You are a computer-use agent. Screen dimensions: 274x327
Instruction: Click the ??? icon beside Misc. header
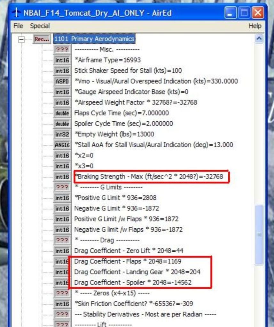[62, 50]
